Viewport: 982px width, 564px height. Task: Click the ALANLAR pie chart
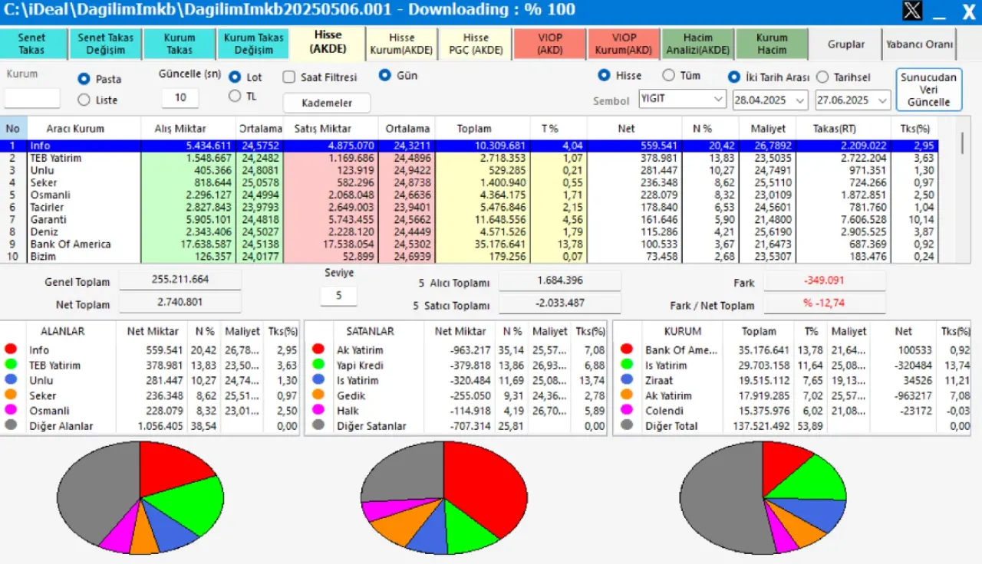point(140,497)
